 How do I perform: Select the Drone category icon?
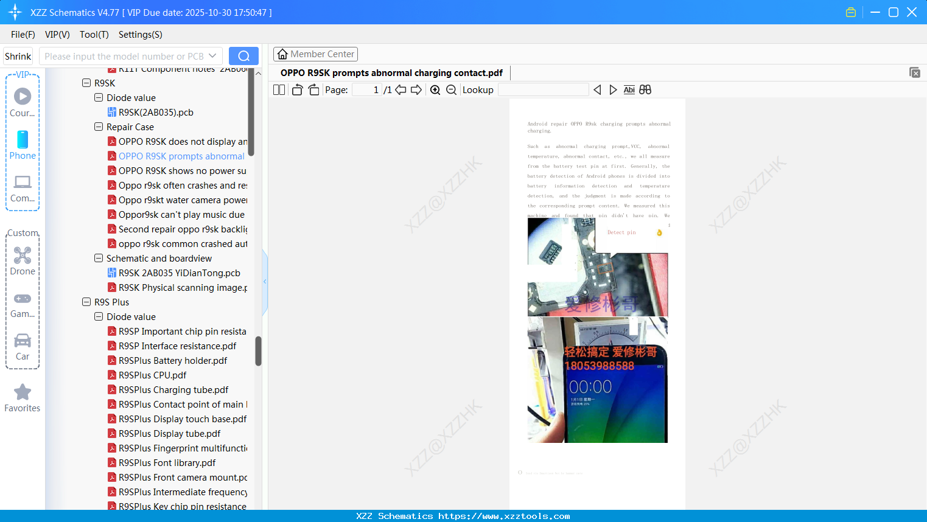tap(23, 261)
